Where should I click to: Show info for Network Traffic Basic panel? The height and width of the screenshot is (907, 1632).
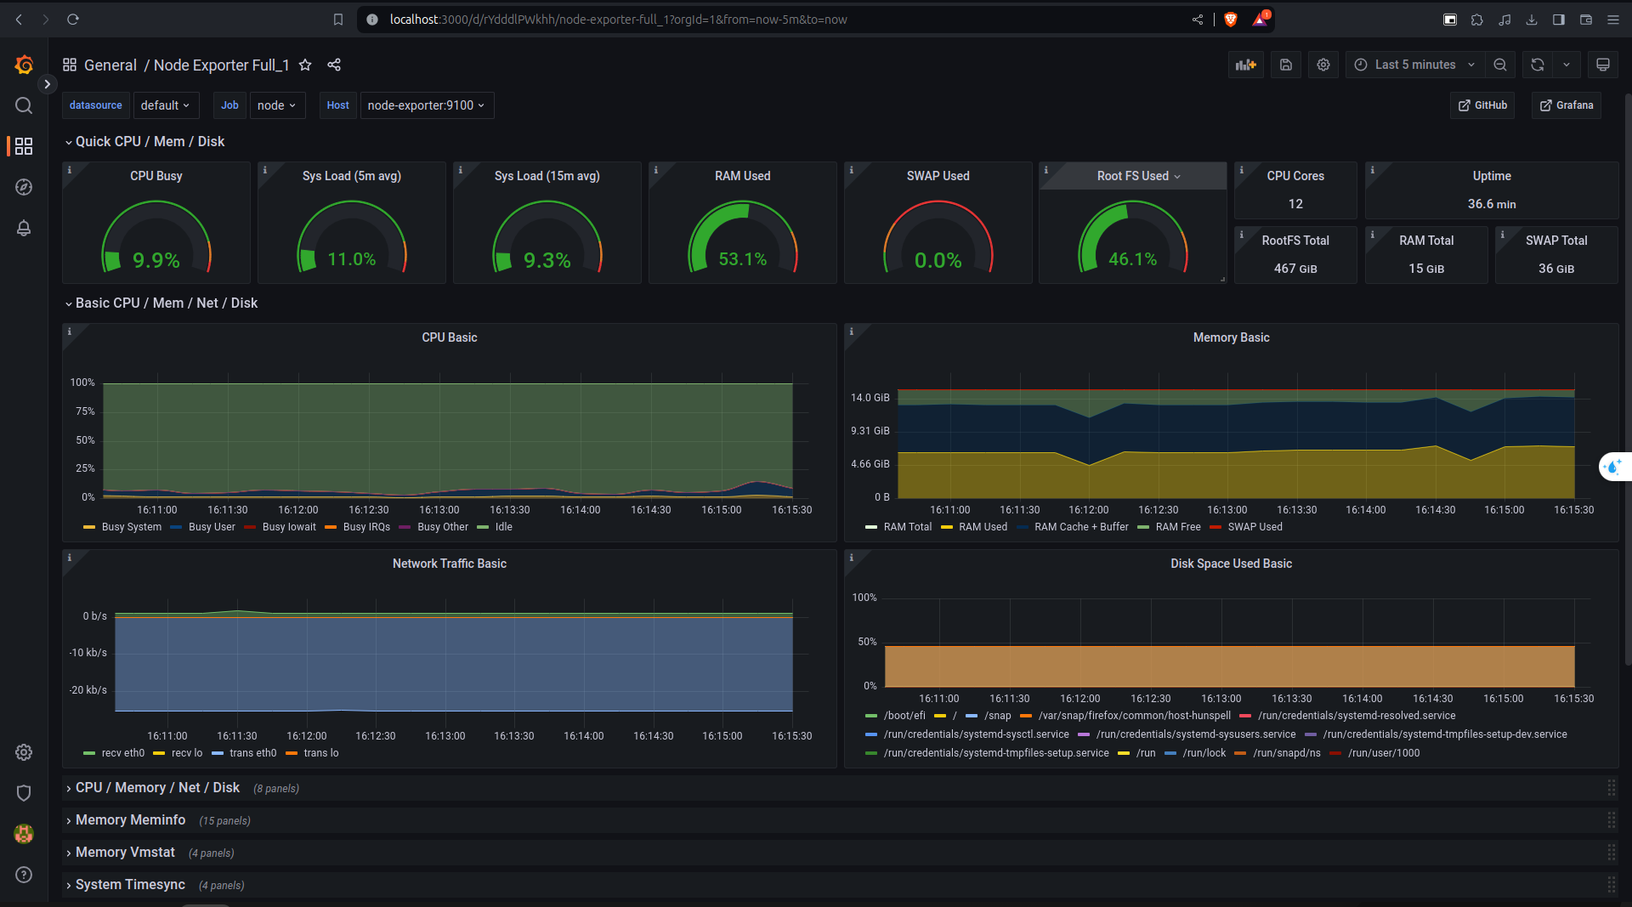point(70,558)
